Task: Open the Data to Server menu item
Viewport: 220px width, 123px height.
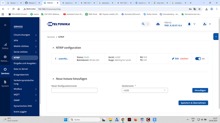Action: click(x=21, y=69)
